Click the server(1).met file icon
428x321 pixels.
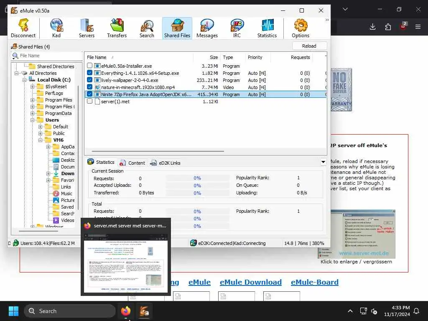point(97,101)
